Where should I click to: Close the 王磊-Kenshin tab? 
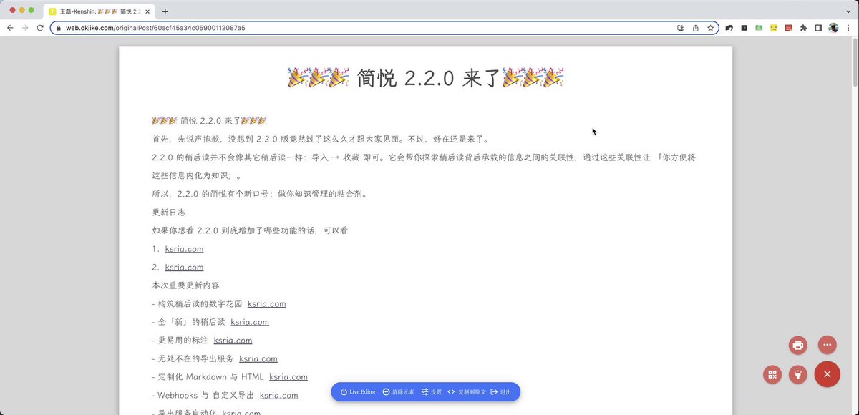147,11
